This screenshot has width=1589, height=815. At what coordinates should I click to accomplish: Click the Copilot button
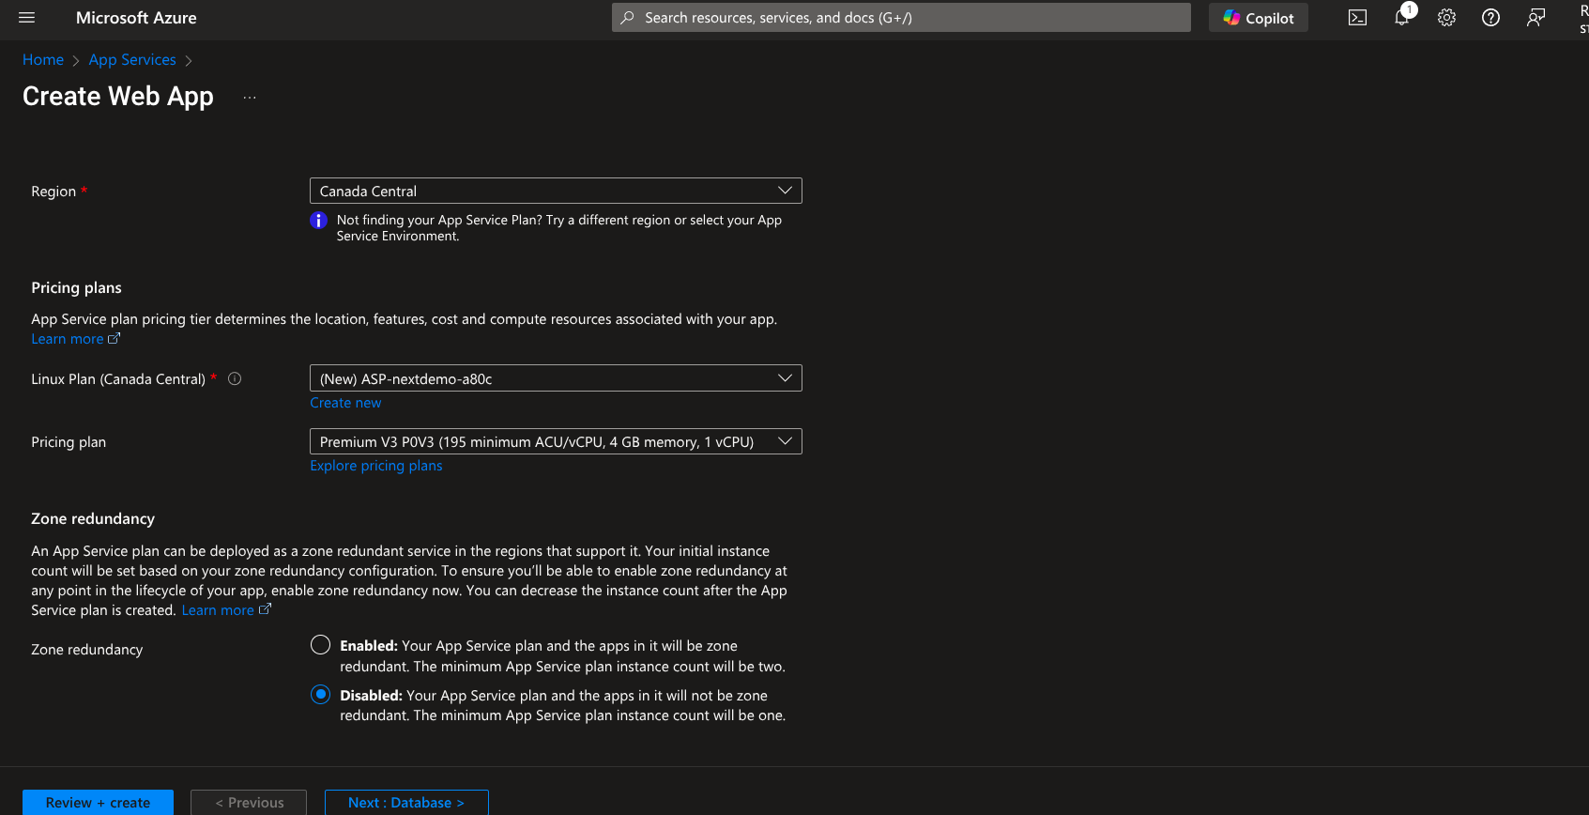pyautogui.click(x=1259, y=18)
